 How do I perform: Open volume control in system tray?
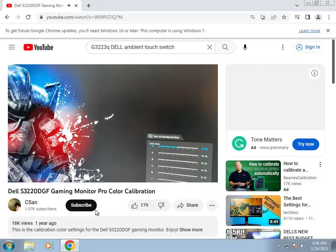303,246
